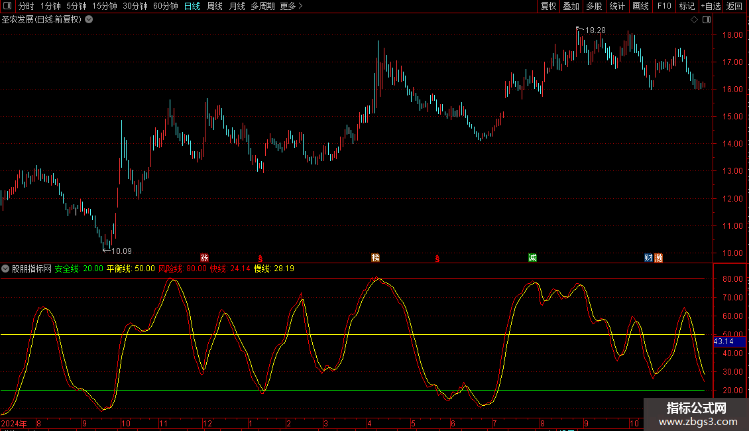Click the diamond icon on main chart

tap(695, 20)
